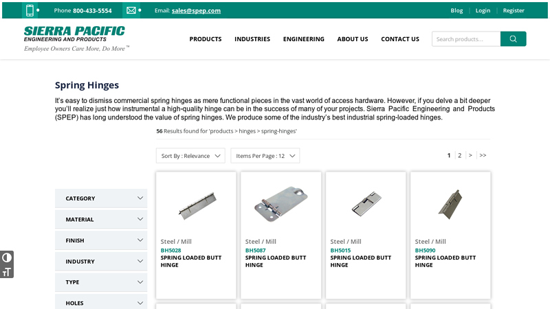Open the Blog link
The width and height of the screenshot is (550, 309).
tap(456, 10)
